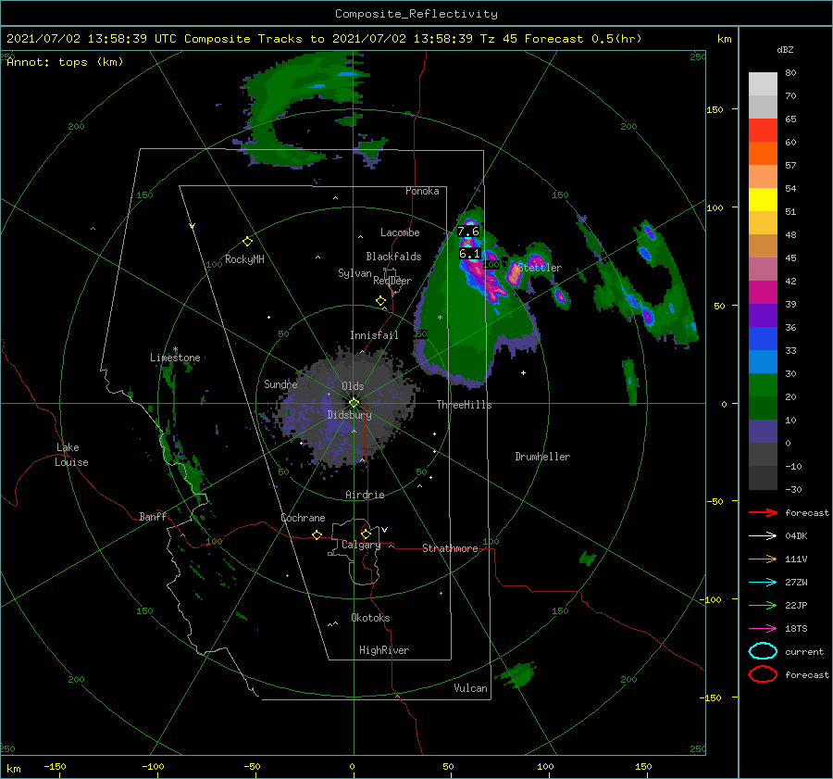Click the RockyMH label
Screen dimensions: 833x779
(244, 259)
